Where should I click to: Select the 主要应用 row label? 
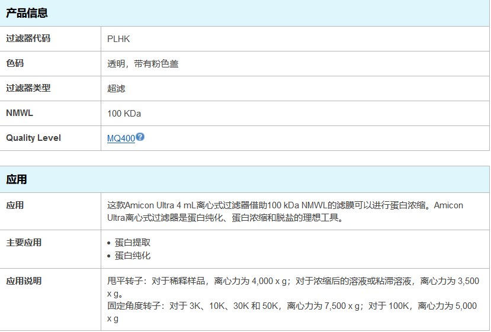pyautogui.click(x=24, y=243)
